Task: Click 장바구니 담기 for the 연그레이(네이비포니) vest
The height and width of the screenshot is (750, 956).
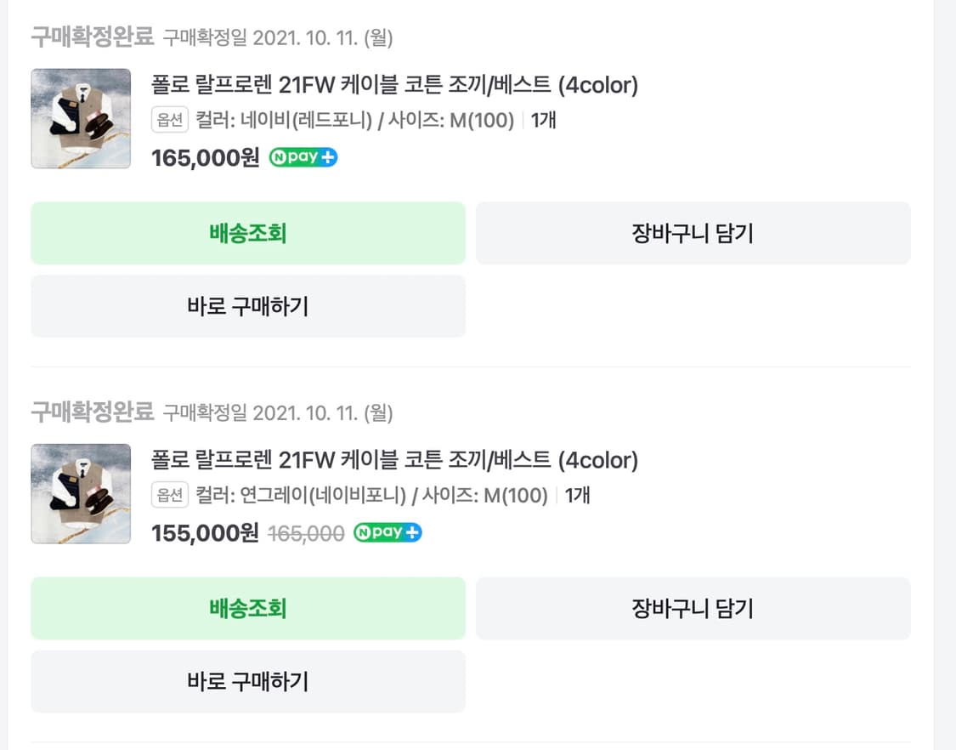Action: (x=693, y=609)
